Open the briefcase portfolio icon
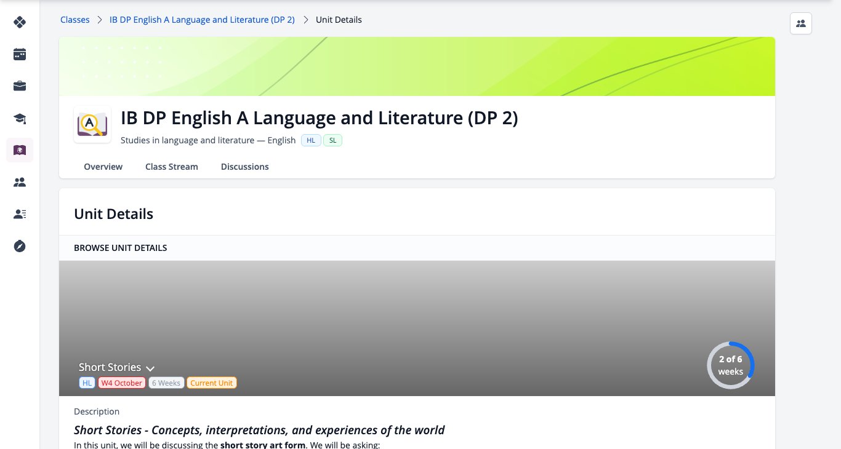841x449 pixels. (x=20, y=86)
